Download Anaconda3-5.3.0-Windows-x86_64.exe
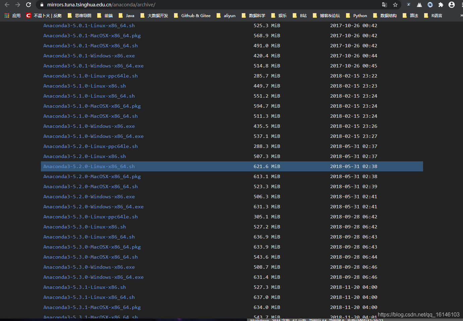This screenshot has height=321, width=463. tap(94, 277)
